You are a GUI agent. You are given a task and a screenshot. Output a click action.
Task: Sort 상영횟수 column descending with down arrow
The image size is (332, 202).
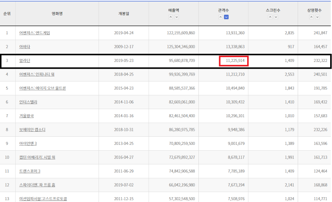point(318,17)
